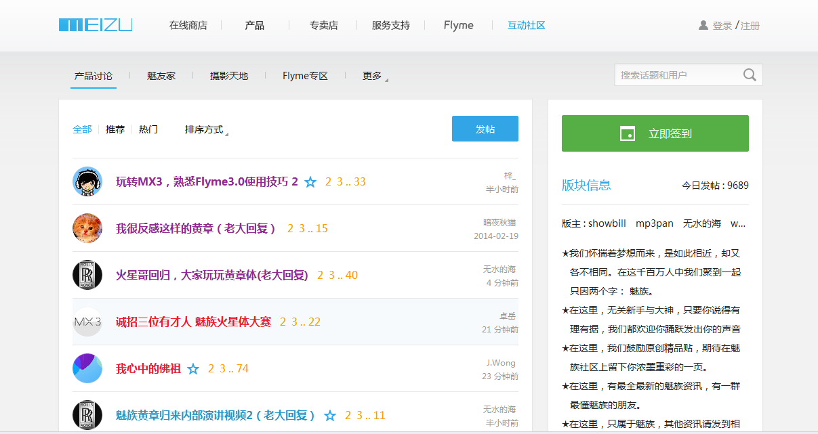
Task: Expand the 排序方式 sort dropdown
Action: point(206,130)
